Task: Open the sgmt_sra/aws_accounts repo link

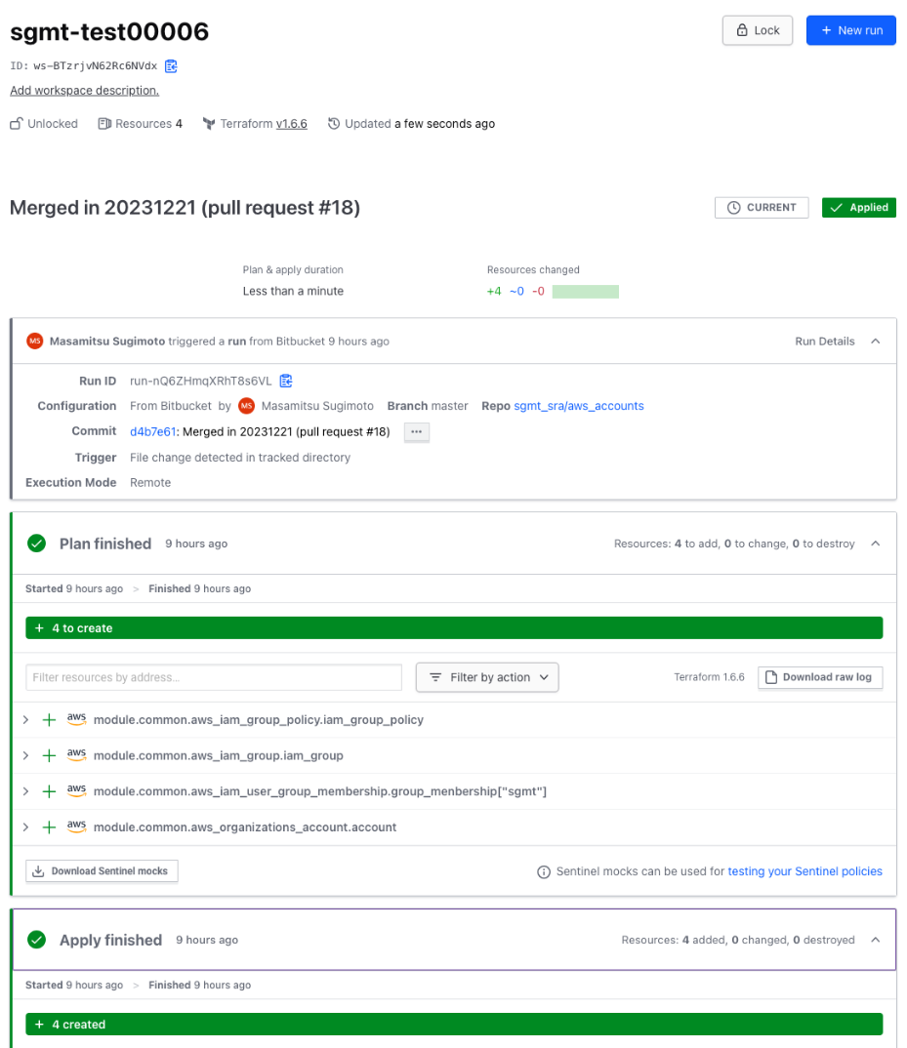Action: coord(579,406)
